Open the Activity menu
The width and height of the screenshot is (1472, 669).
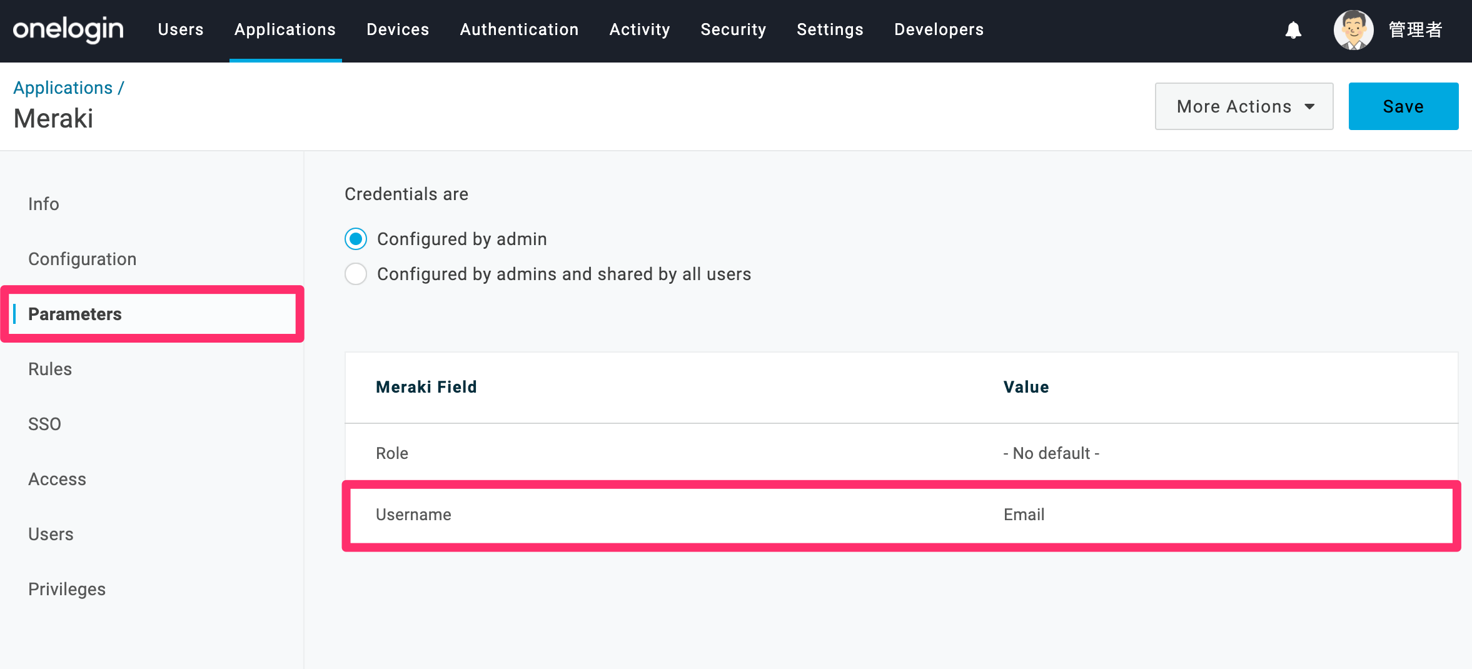tap(640, 29)
